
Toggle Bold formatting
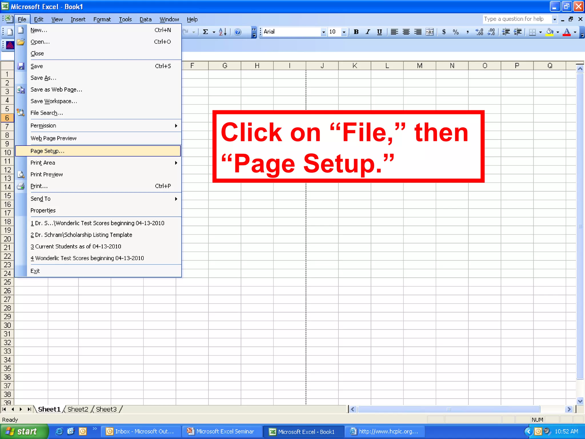pos(356,32)
